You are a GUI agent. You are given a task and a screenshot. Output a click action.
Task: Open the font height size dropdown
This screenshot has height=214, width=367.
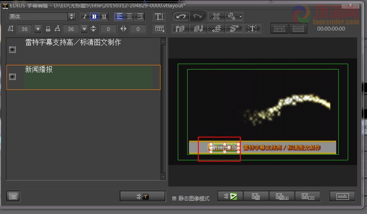pyautogui.click(x=38, y=29)
